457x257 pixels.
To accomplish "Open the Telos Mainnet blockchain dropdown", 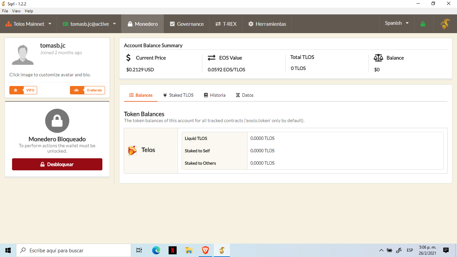I will tap(28, 24).
